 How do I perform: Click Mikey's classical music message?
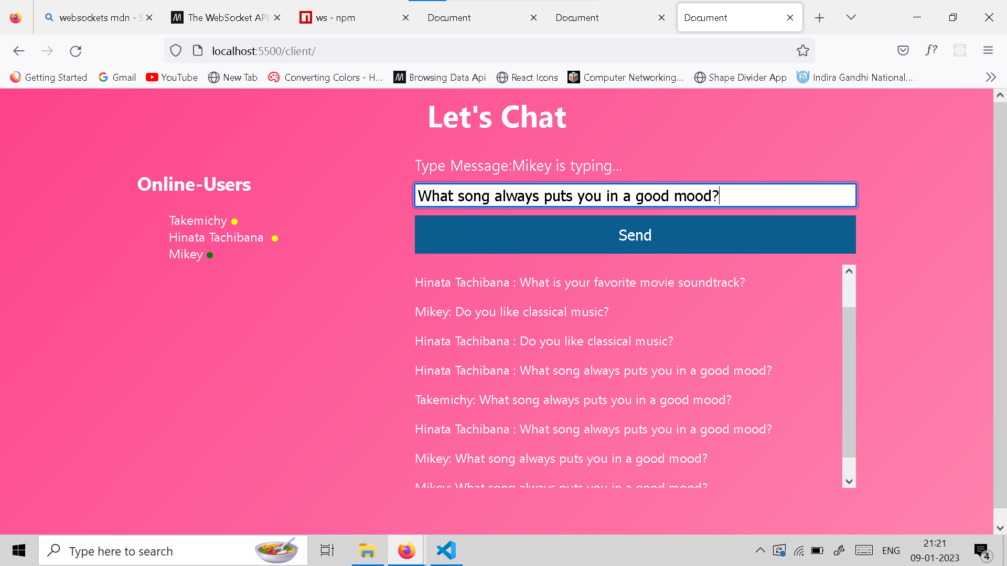click(512, 312)
